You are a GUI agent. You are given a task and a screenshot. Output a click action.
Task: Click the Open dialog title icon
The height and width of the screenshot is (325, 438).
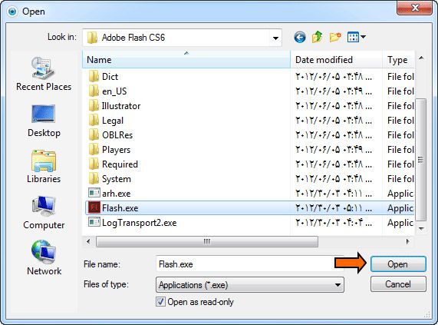coord(12,12)
